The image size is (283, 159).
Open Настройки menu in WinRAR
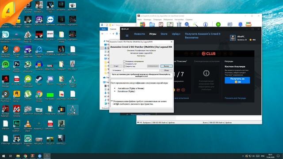coord(179,19)
